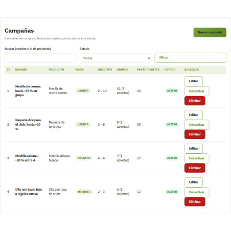
Task: Click product cell 'Mesilla de noche cerezo'
Action: pyautogui.click(x=58, y=91)
